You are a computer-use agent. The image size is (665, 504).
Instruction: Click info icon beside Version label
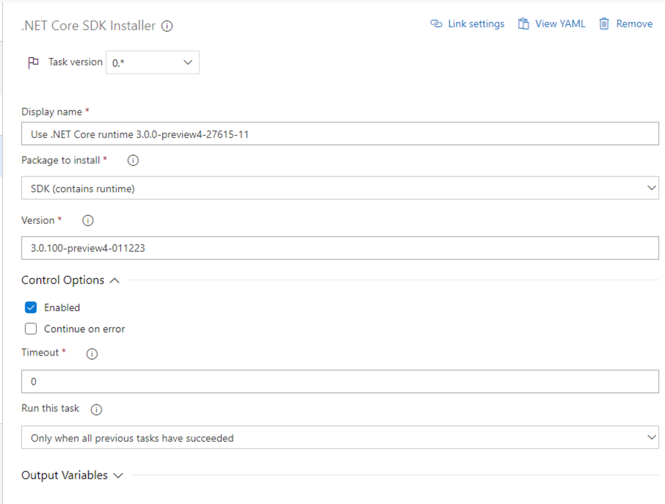coord(88,220)
